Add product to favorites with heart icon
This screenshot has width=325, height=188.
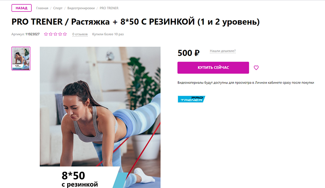(256, 68)
